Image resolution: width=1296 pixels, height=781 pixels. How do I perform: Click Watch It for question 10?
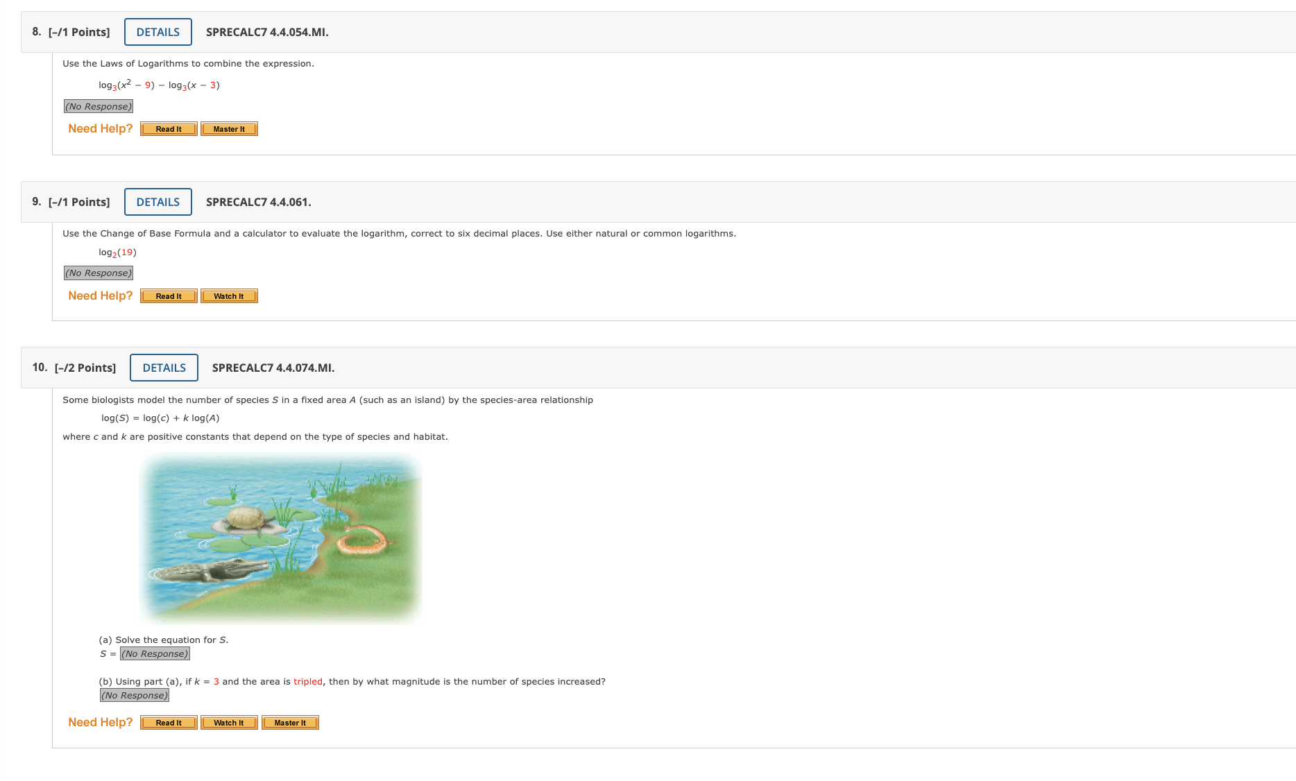[x=229, y=723]
